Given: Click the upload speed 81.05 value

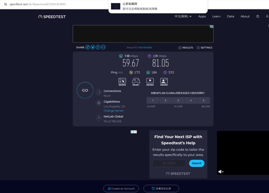Looking at the screenshot, I should pos(161,63).
